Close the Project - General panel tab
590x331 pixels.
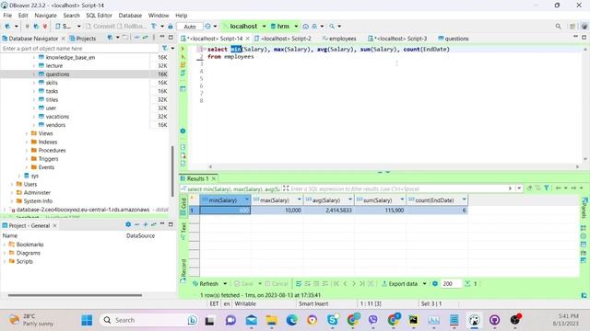(x=54, y=225)
